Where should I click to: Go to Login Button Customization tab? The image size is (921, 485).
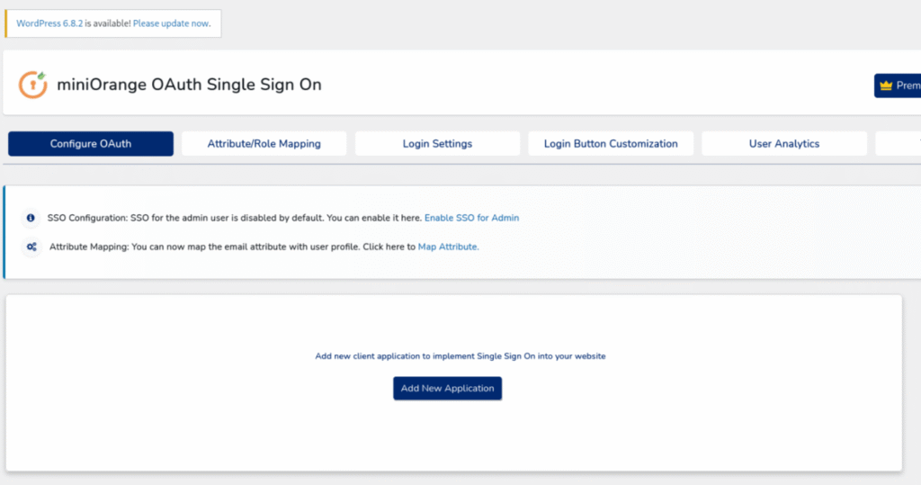click(611, 143)
